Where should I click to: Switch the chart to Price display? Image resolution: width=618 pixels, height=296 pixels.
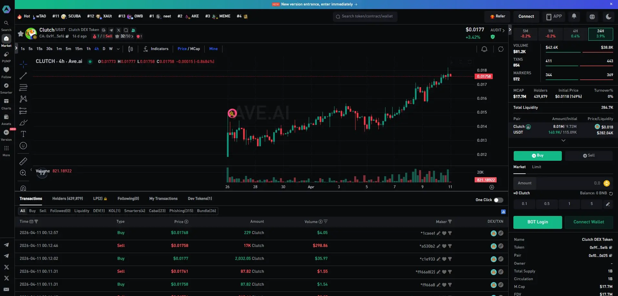[x=182, y=49]
